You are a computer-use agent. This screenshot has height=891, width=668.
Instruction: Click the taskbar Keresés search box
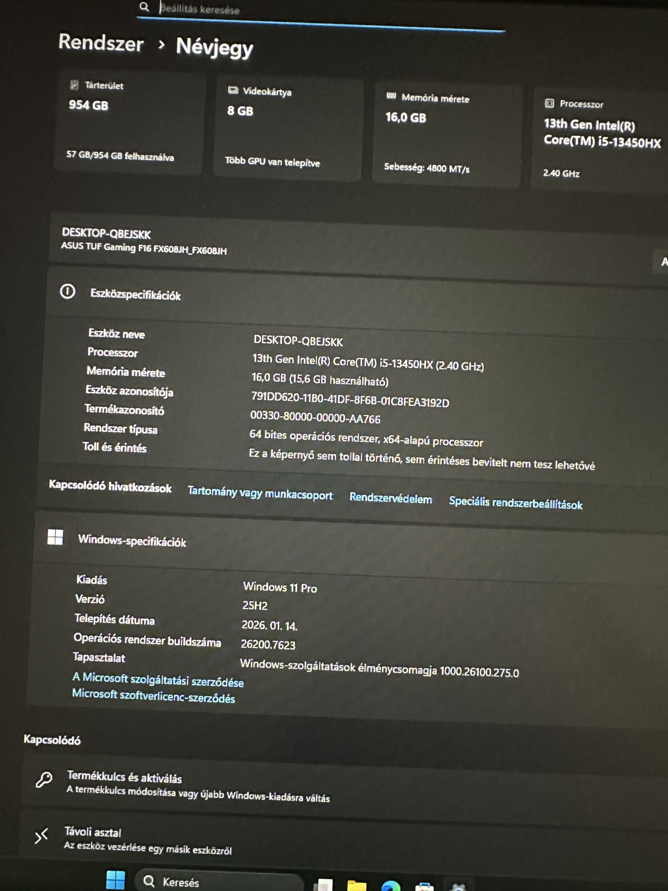pyautogui.click(x=218, y=882)
